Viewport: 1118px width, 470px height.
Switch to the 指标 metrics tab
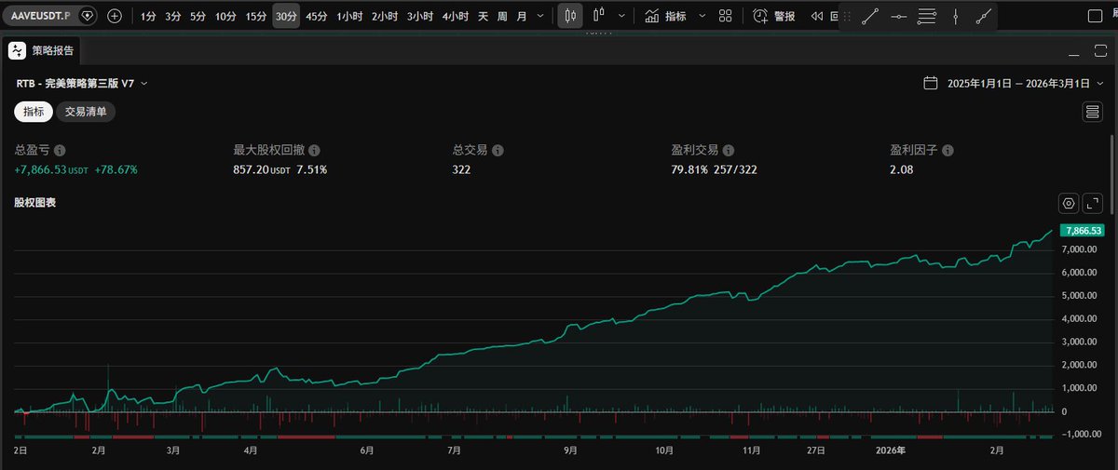click(x=34, y=112)
